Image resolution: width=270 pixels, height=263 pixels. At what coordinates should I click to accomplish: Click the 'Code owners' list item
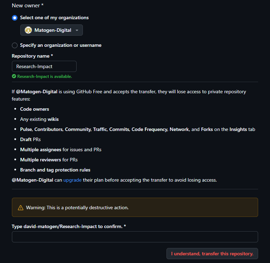[35, 109]
